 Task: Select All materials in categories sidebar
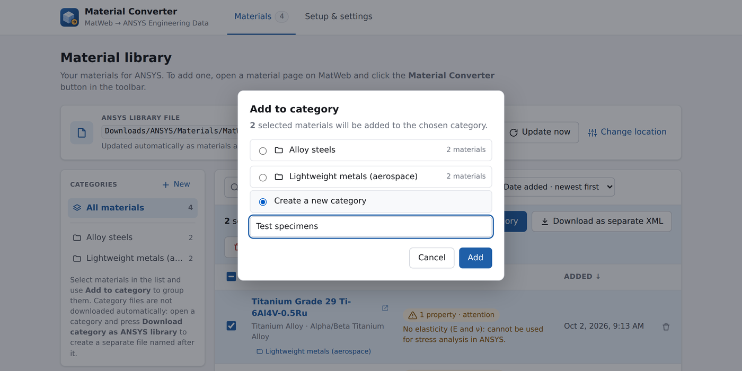(x=132, y=208)
